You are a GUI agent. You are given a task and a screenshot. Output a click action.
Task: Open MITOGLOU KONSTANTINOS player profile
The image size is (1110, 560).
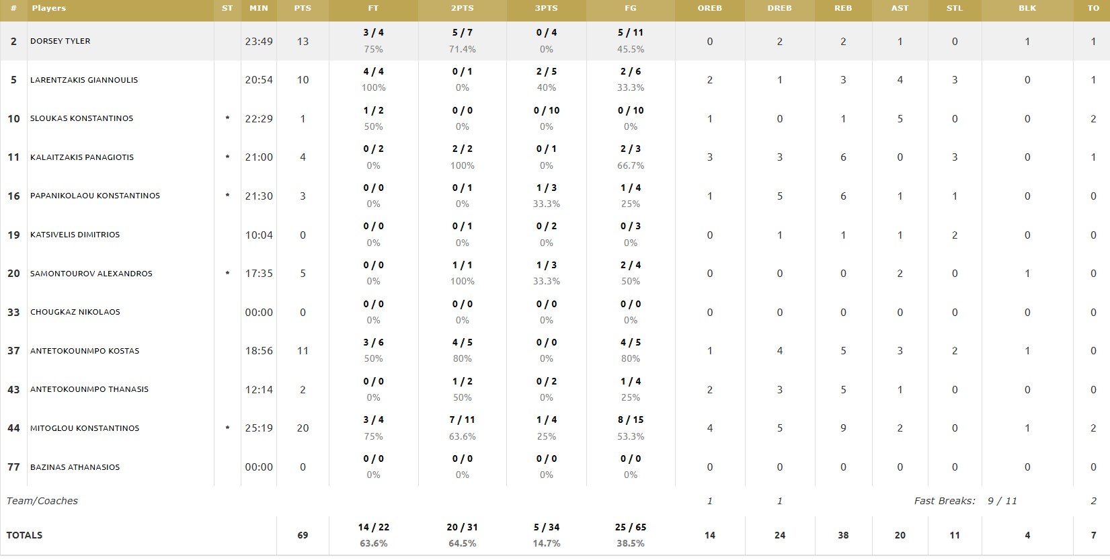pyautogui.click(x=85, y=428)
